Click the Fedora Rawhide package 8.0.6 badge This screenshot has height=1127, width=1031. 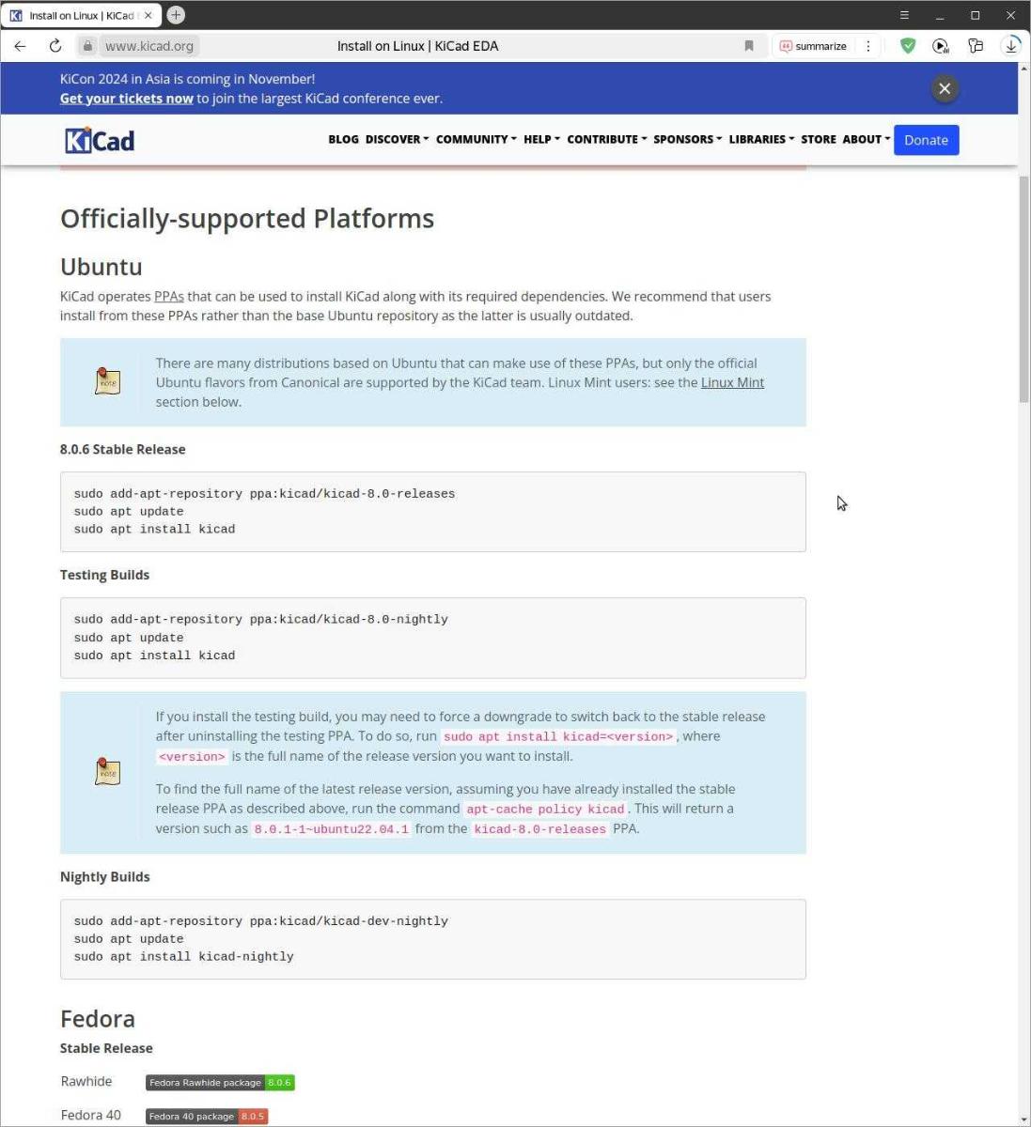220,1082
